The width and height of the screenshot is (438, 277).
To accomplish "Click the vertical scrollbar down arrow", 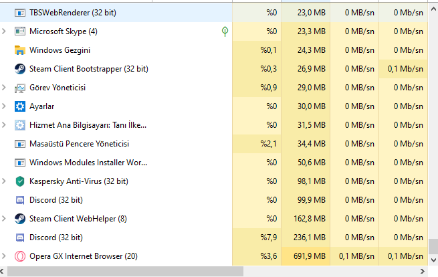I will click(x=433, y=260).
